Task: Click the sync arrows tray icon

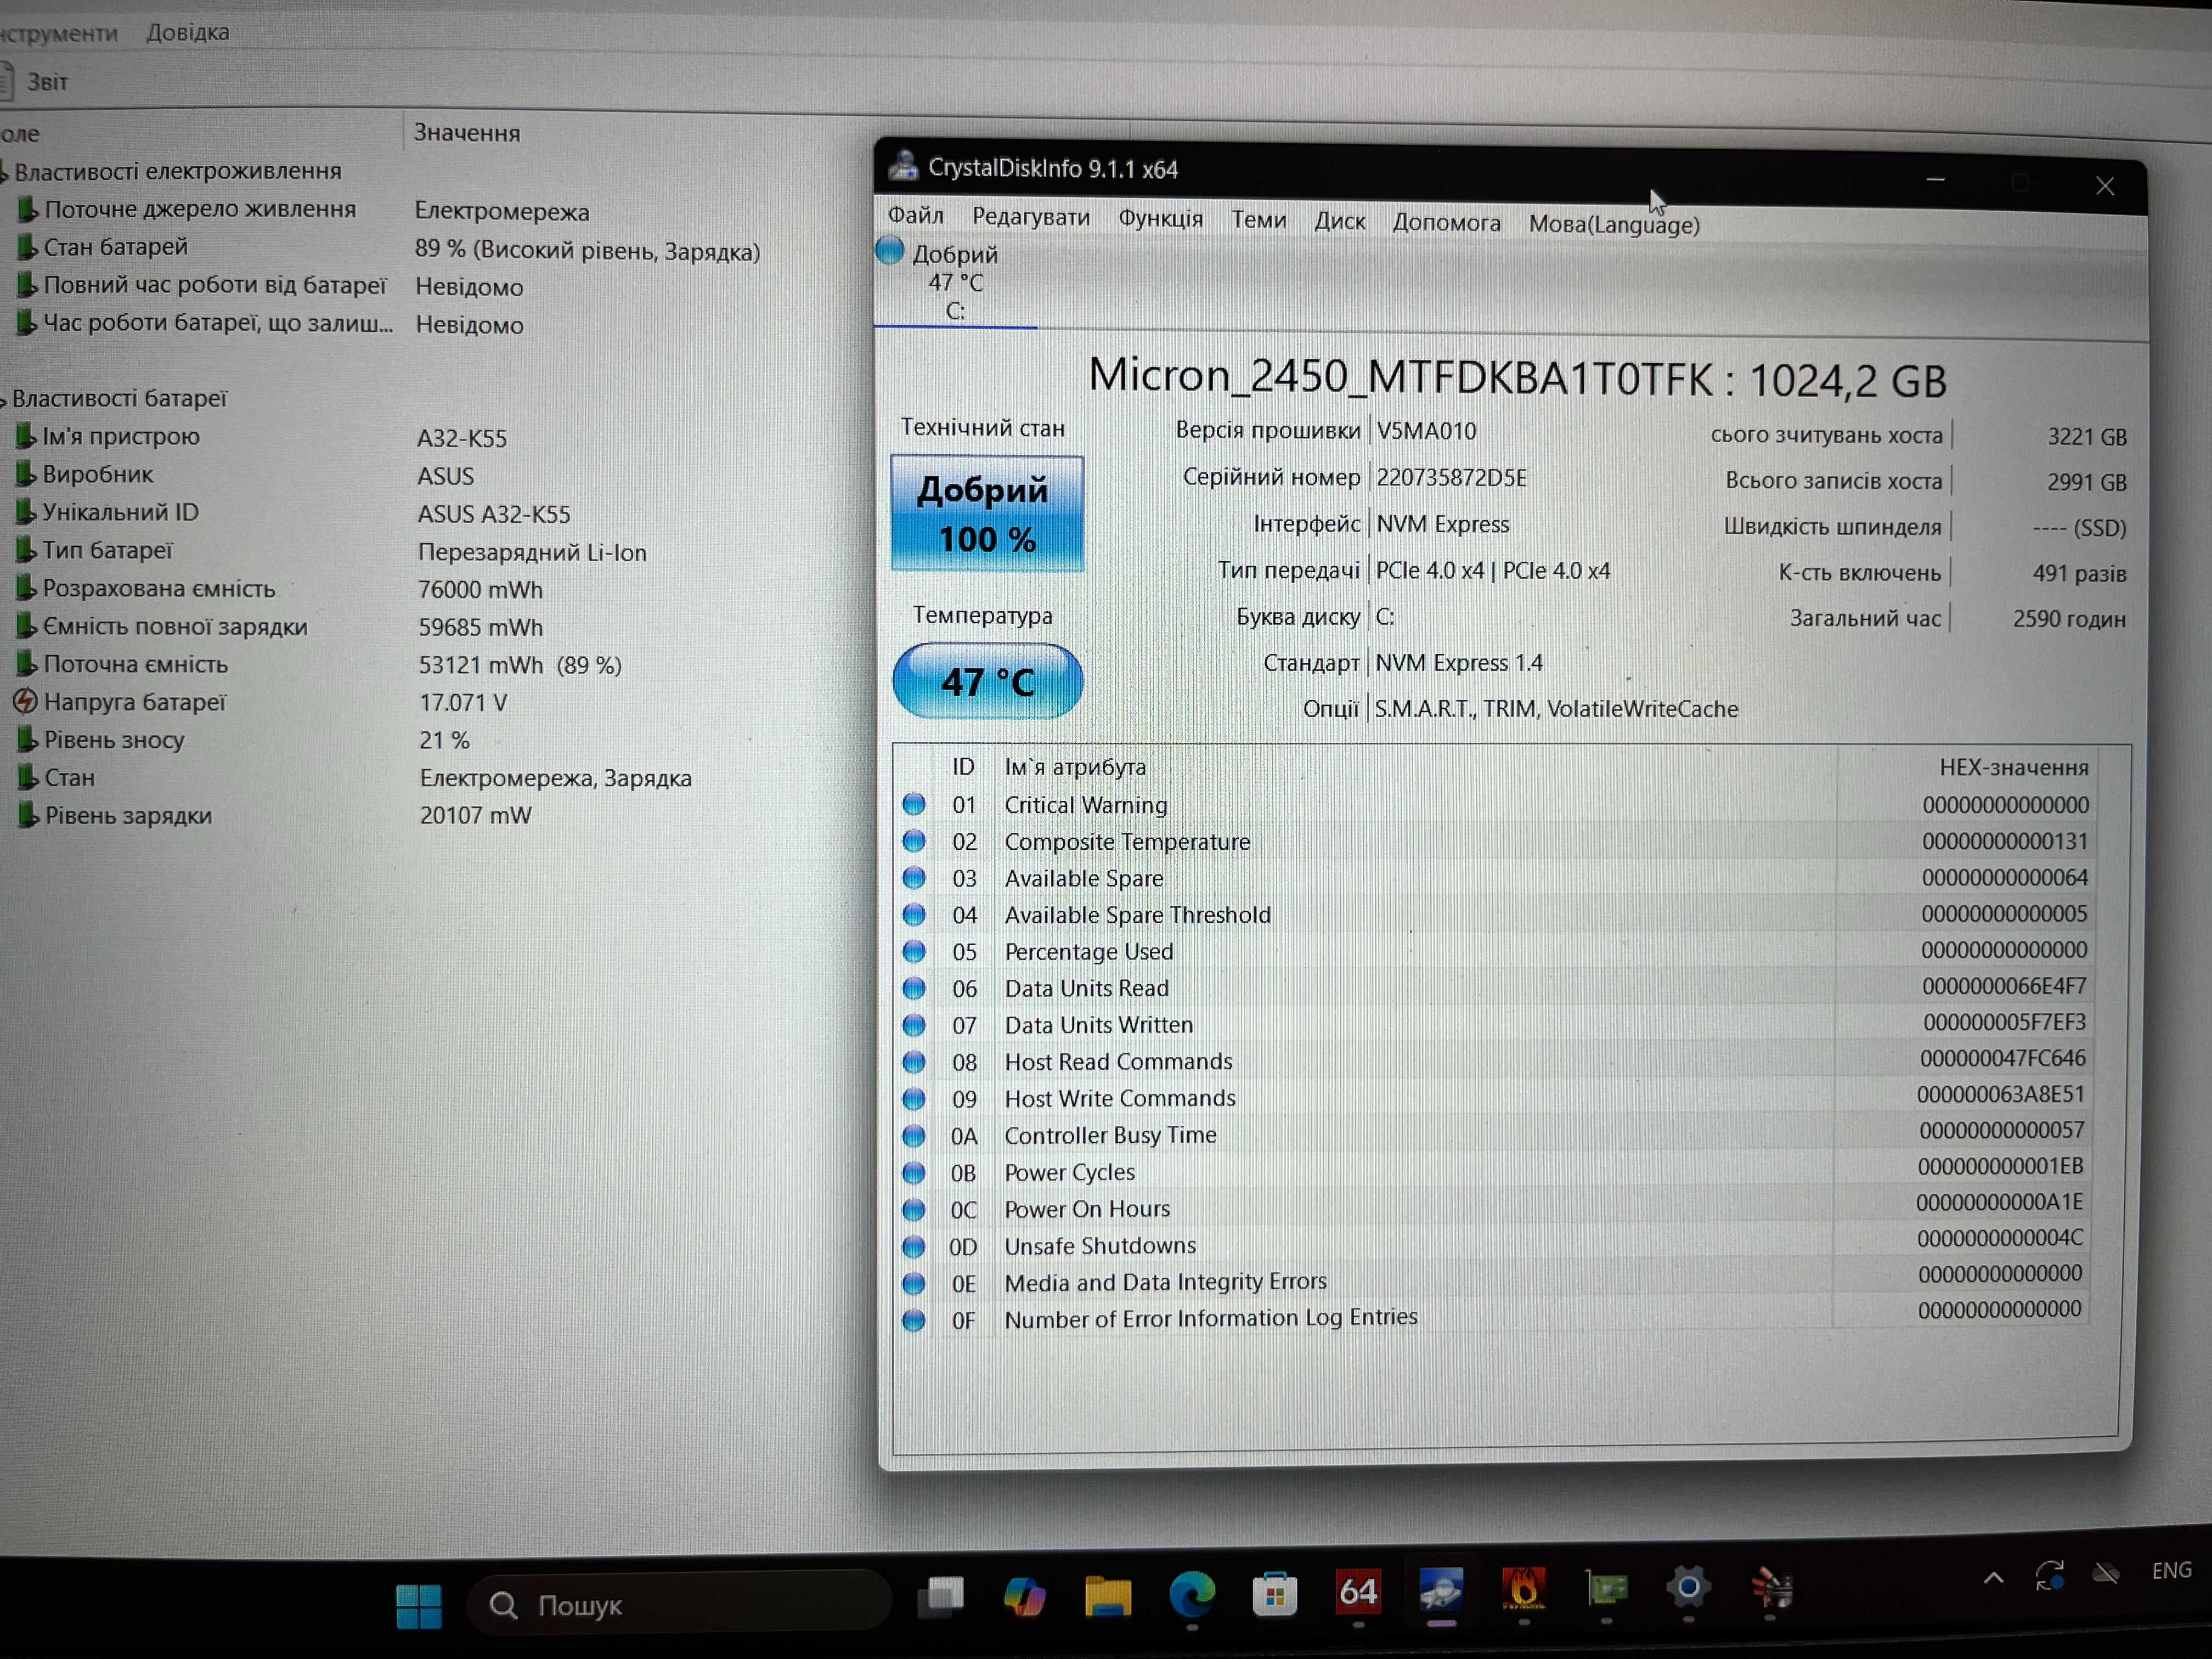Action: click(2049, 1577)
